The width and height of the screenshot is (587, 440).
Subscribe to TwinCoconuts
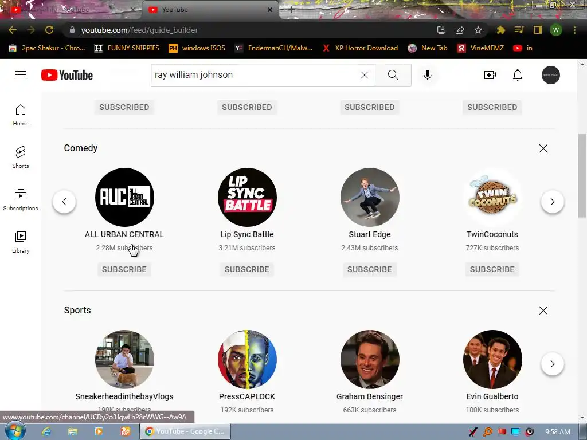click(x=492, y=269)
